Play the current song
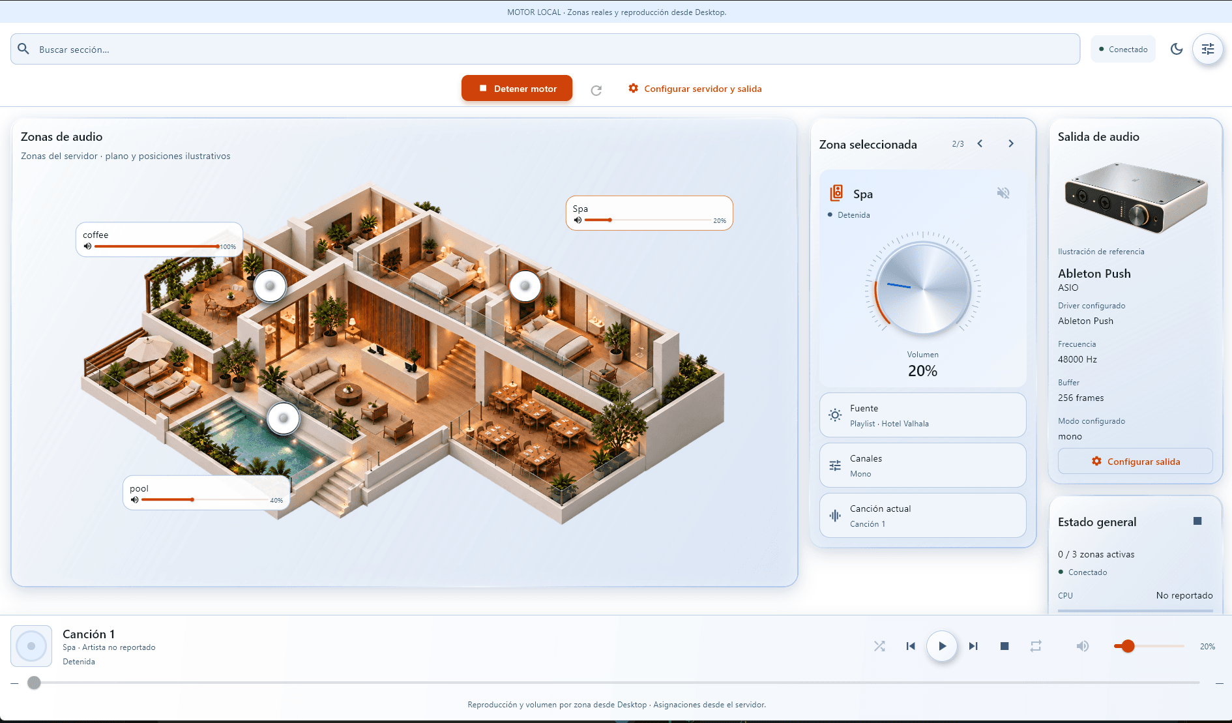 (x=942, y=646)
